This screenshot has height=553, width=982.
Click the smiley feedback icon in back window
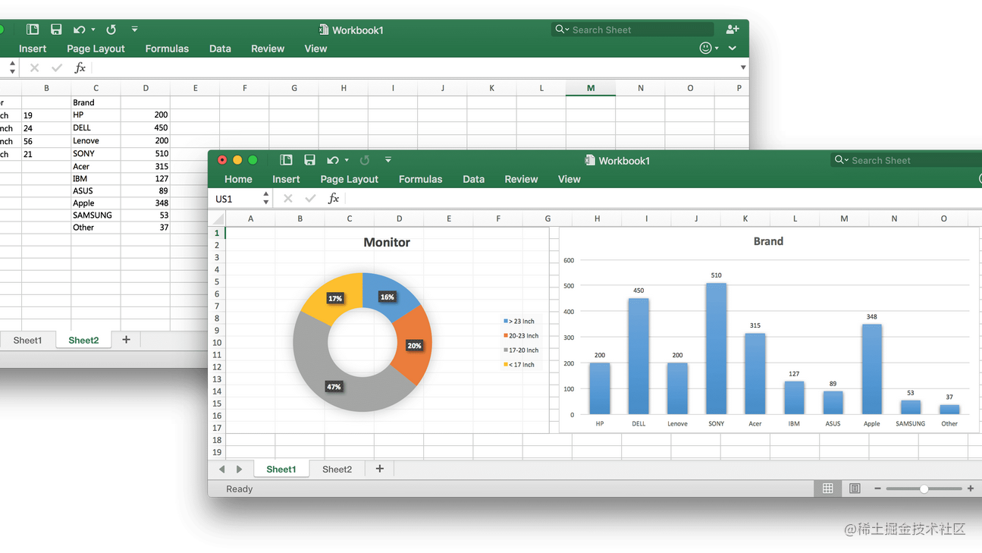tap(706, 48)
